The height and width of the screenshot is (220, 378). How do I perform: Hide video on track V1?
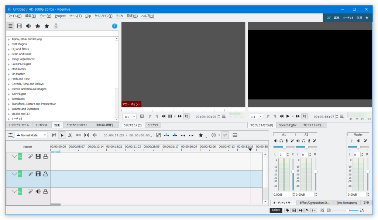pos(38,174)
